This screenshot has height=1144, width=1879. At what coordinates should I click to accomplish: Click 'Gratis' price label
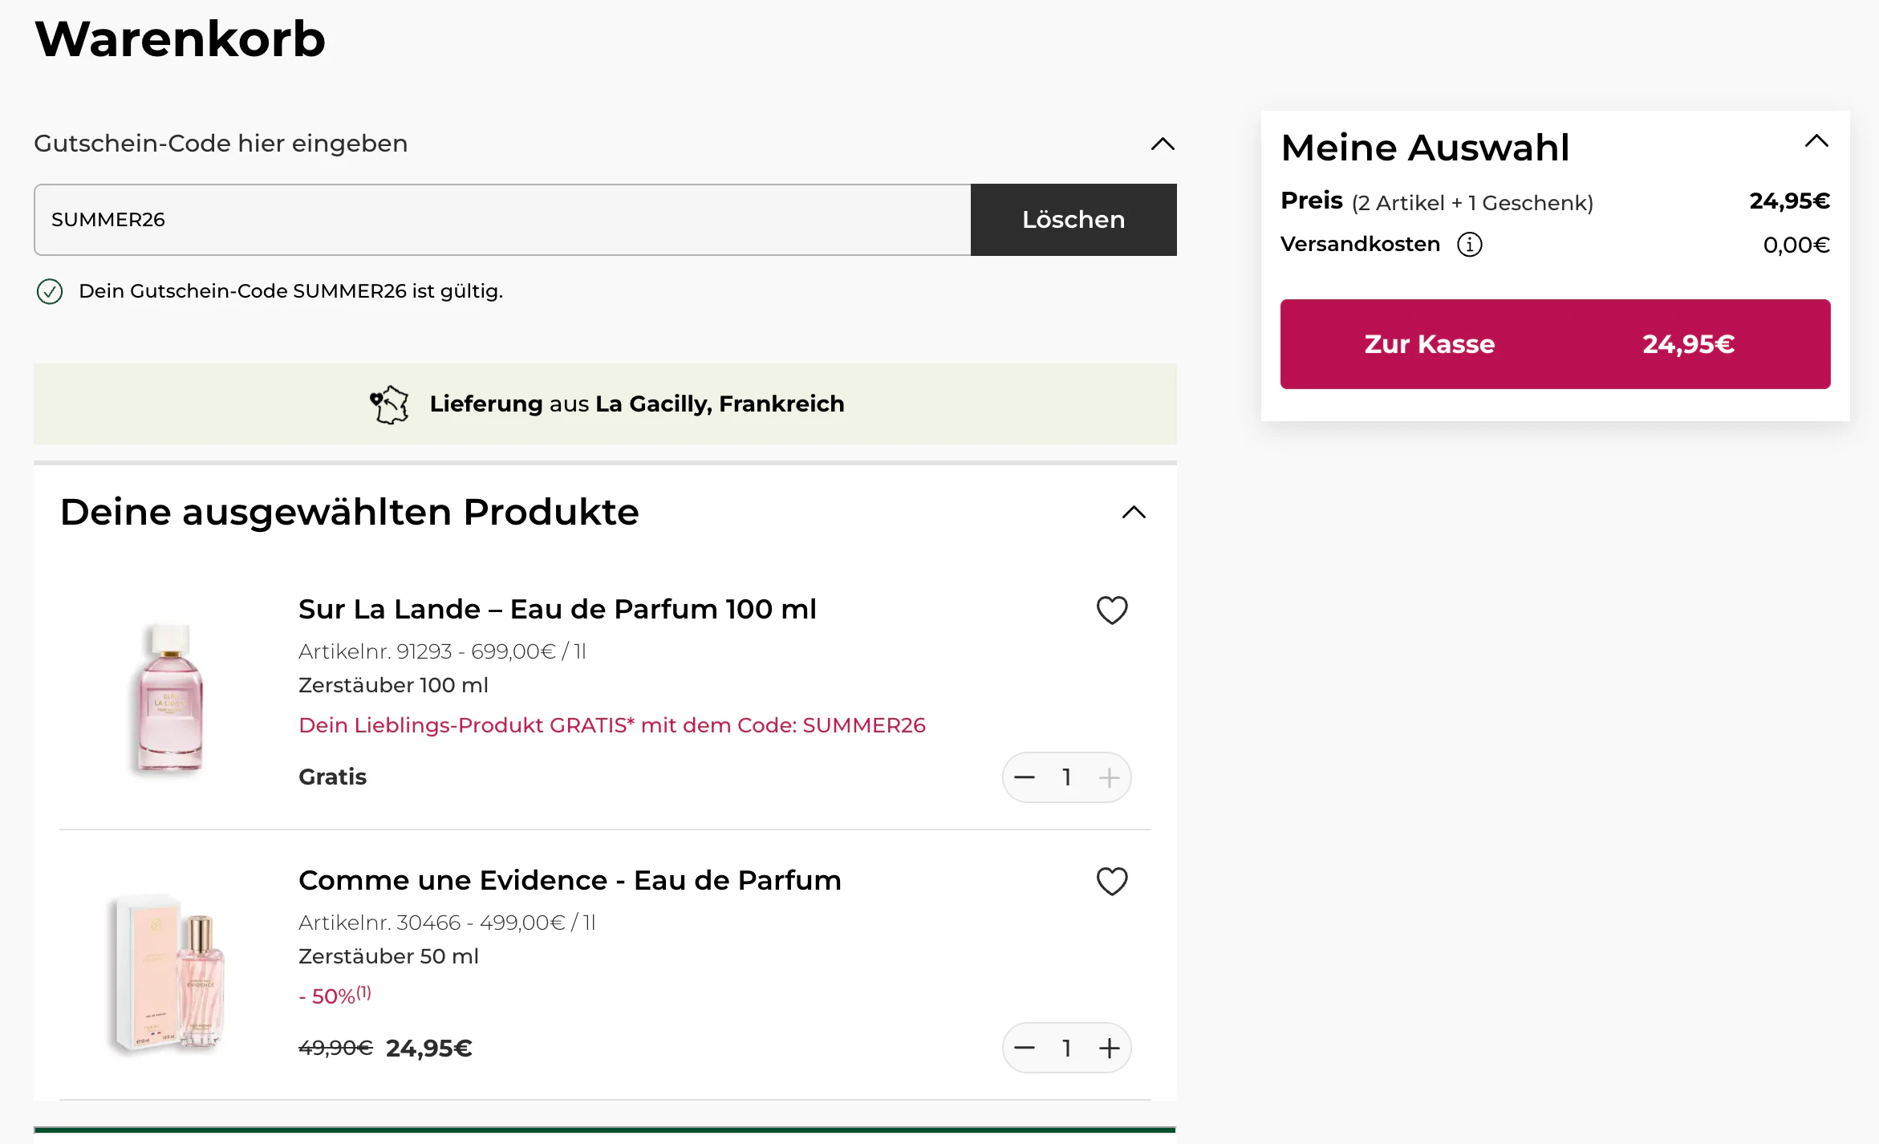point(332,777)
